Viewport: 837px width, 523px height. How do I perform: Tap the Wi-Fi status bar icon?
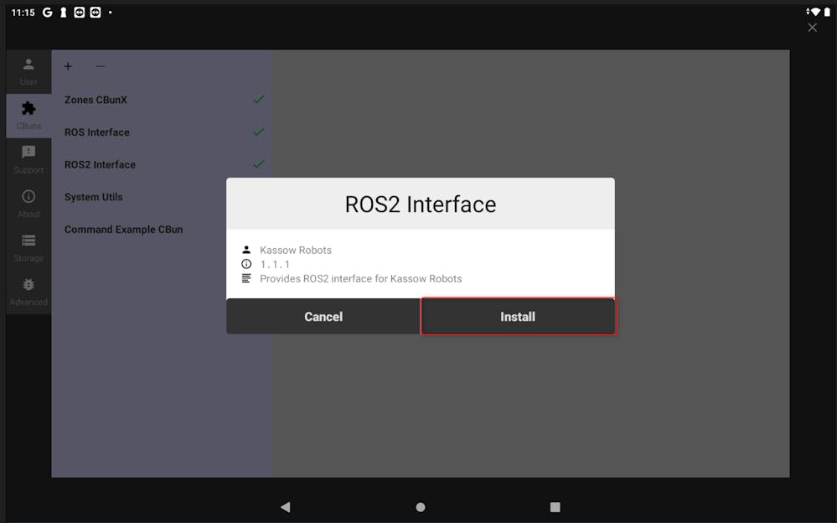coord(814,12)
